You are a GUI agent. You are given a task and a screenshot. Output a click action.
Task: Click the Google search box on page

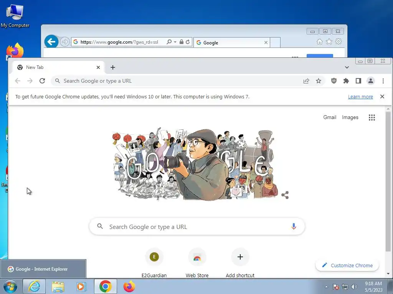tap(197, 227)
